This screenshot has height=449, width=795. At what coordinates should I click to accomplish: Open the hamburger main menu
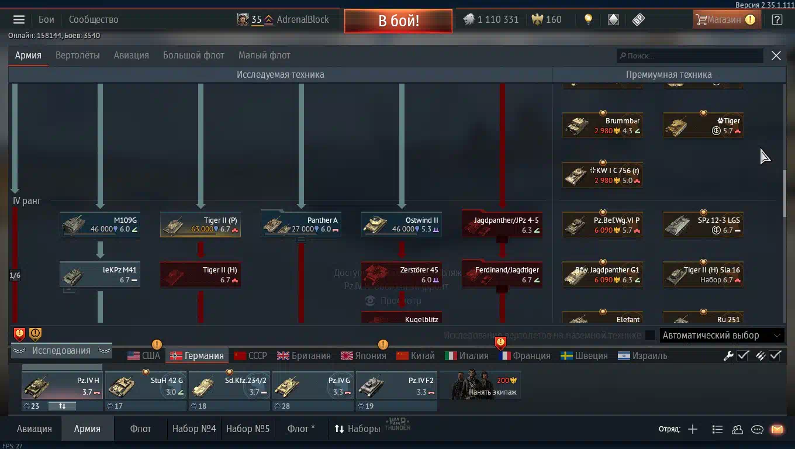click(19, 19)
